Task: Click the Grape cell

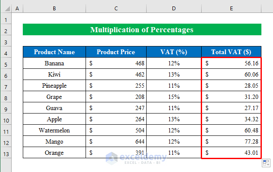Action: tap(54, 97)
